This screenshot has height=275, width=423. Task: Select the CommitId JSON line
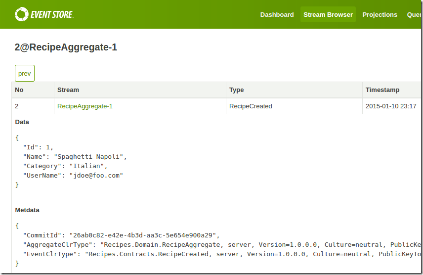(x=121, y=235)
